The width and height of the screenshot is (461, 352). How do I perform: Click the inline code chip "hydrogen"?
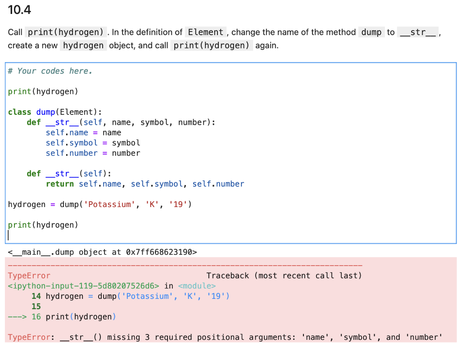point(83,45)
